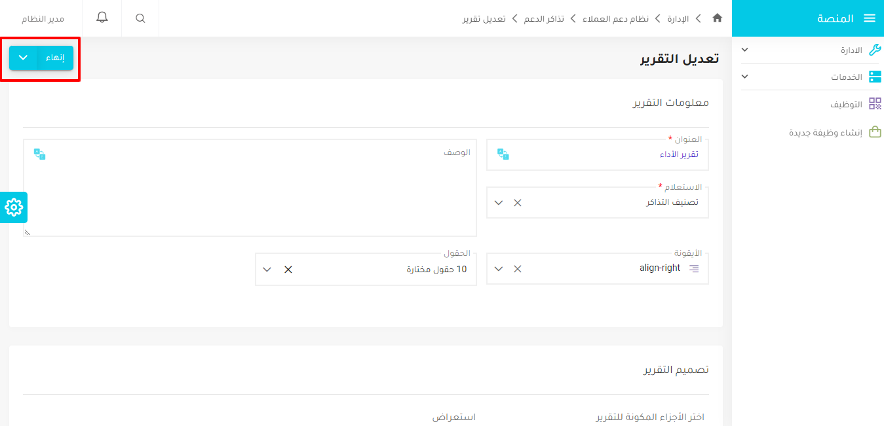Click the align-right icon in الأيقونة field
The width and height of the screenshot is (884, 426).
click(x=694, y=268)
